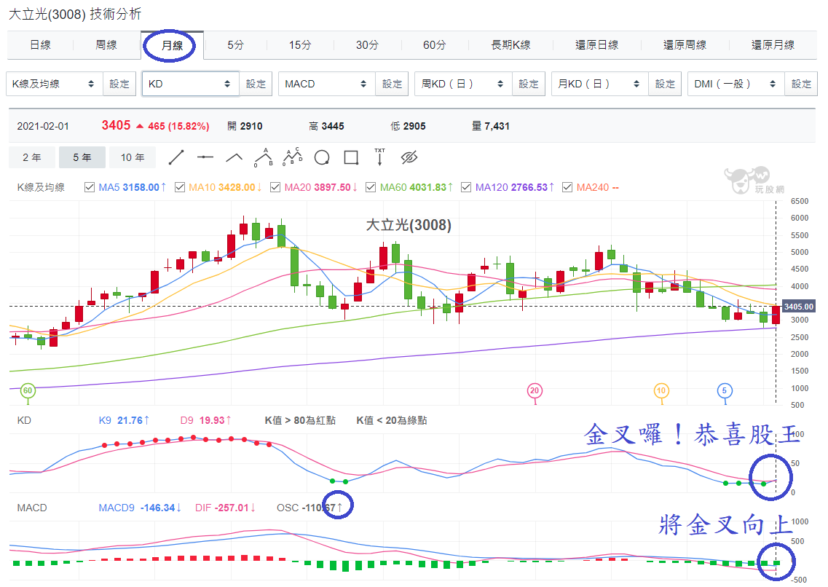
Task: Set chart range to 5 年
Action: pyautogui.click(x=82, y=157)
